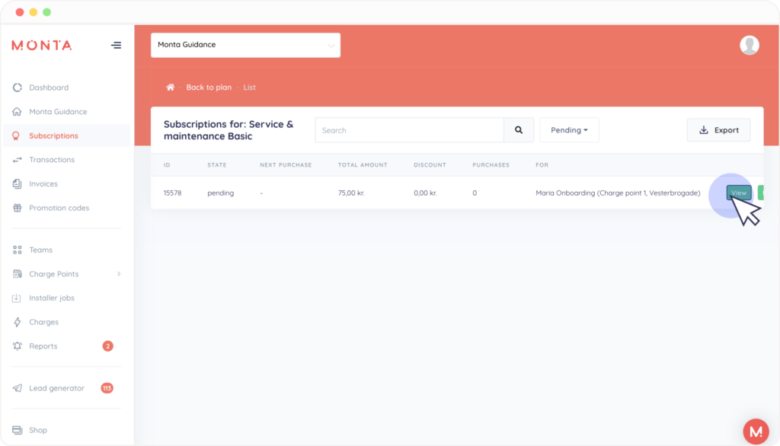Open the Monta chat bubble widget
Viewport: 780px width, 446px height.
756,431
